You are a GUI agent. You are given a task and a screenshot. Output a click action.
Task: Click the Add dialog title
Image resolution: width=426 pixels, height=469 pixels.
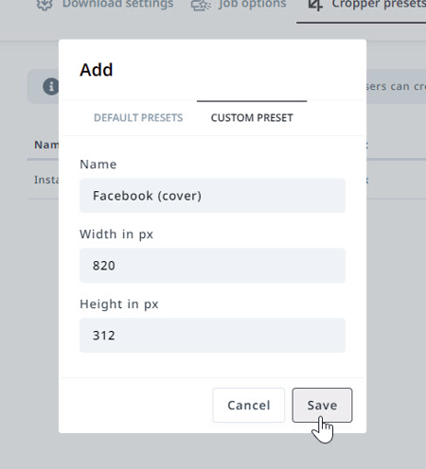pyautogui.click(x=97, y=70)
